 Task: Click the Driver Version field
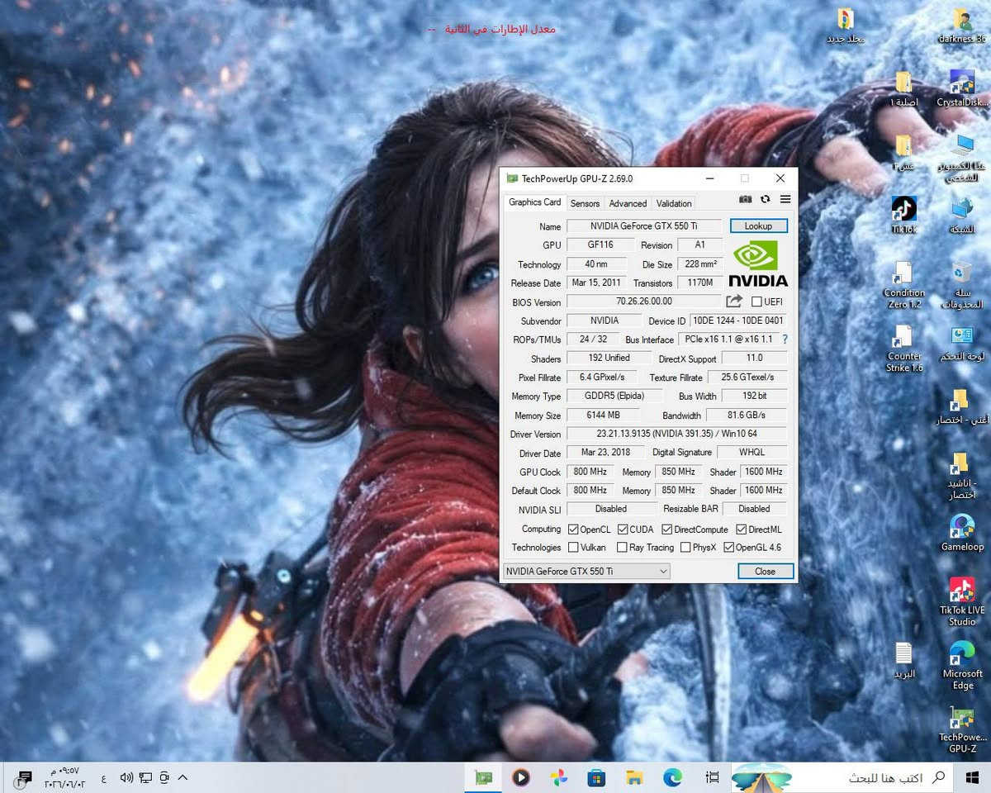pyautogui.click(x=676, y=434)
